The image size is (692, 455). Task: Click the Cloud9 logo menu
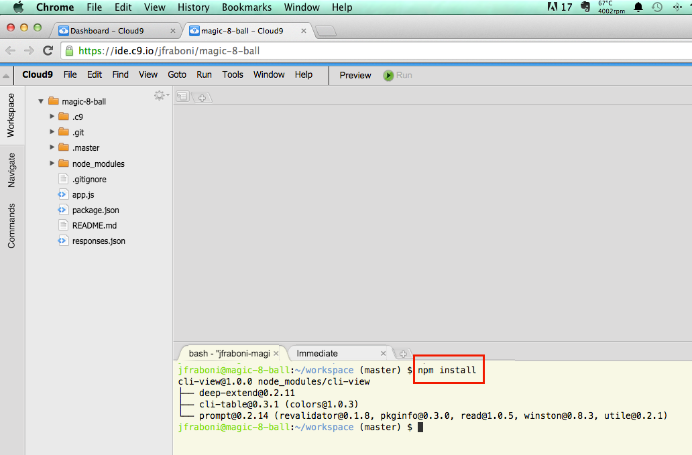(x=38, y=74)
